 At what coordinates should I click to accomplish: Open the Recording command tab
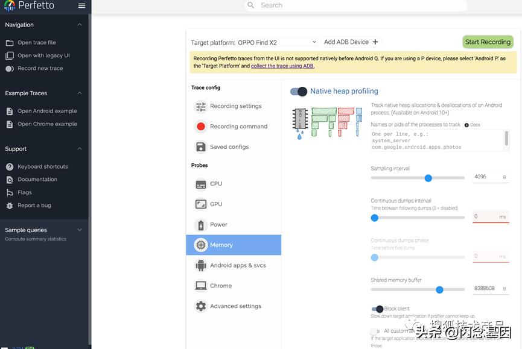pyautogui.click(x=234, y=127)
